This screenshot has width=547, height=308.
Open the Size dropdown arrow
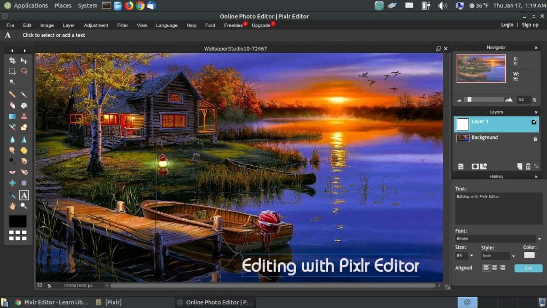(x=471, y=256)
